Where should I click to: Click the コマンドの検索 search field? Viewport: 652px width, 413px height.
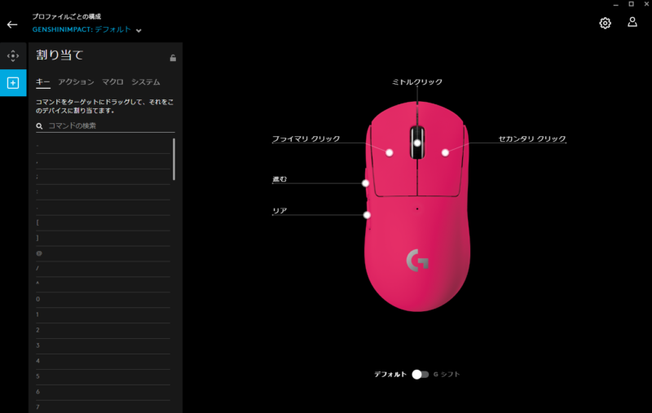[x=105, y=126]
